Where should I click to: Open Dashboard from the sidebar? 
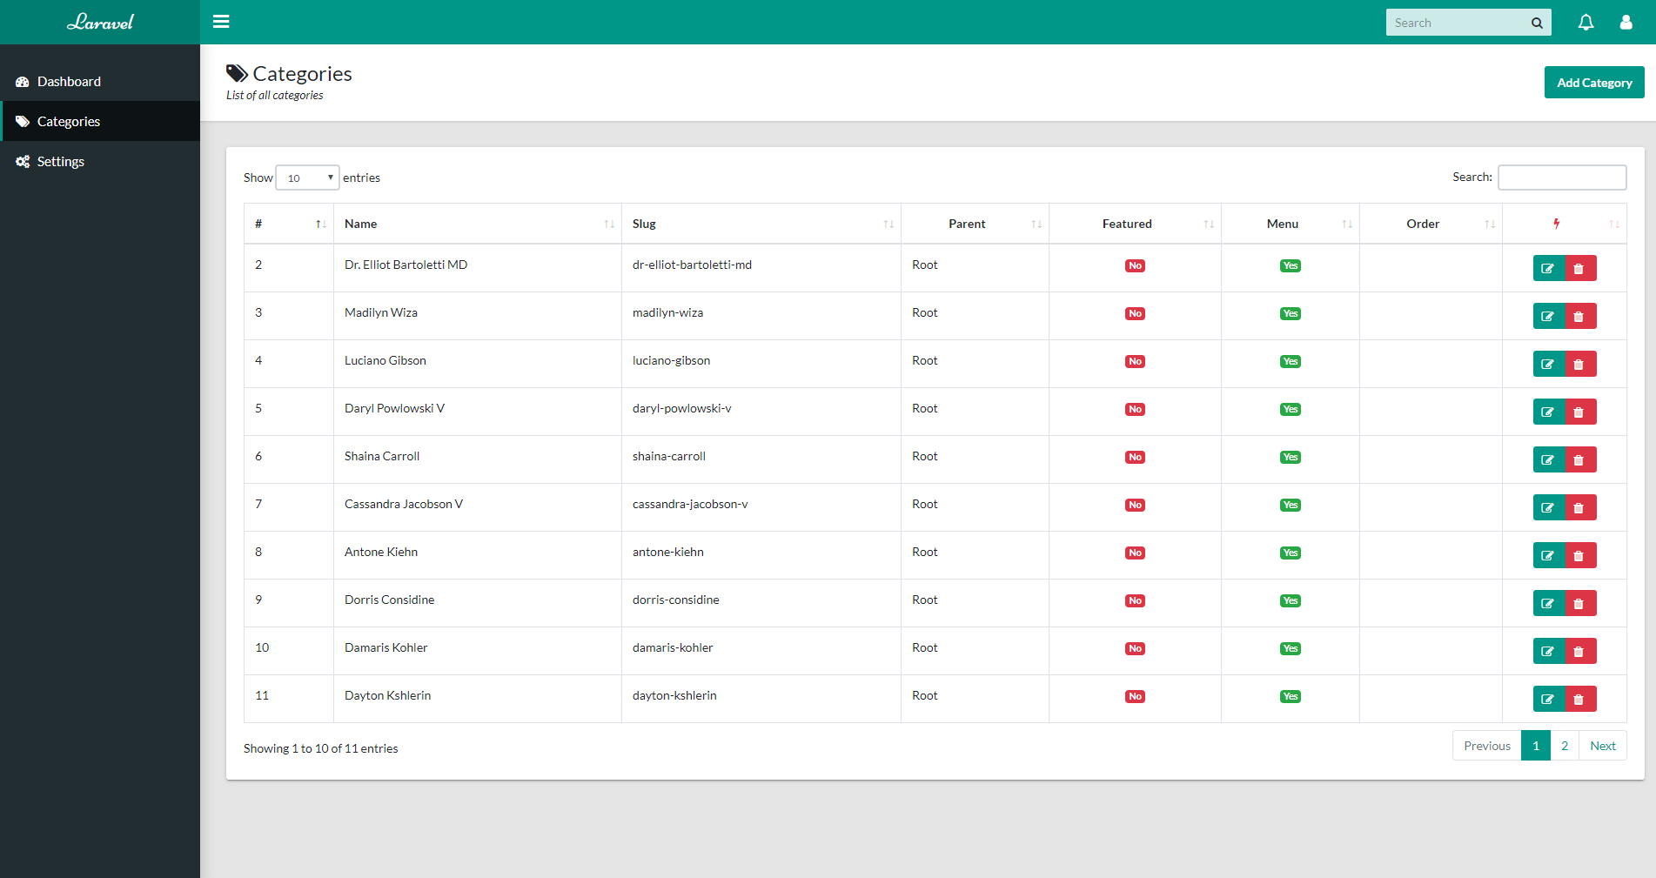69,81
